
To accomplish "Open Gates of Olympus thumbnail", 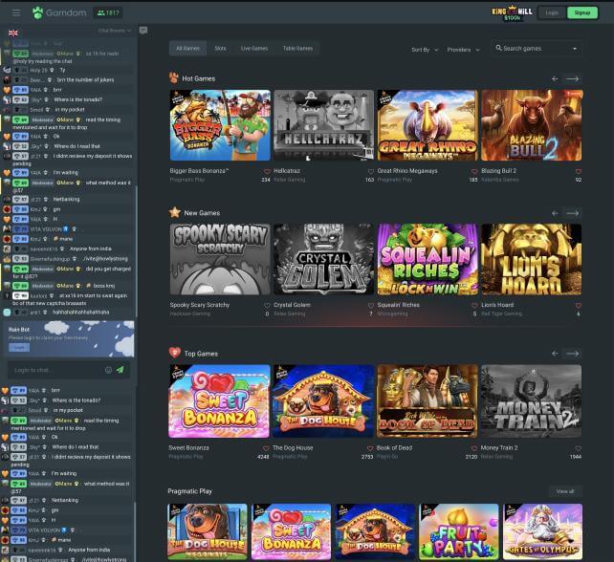I will click(542, 531).
